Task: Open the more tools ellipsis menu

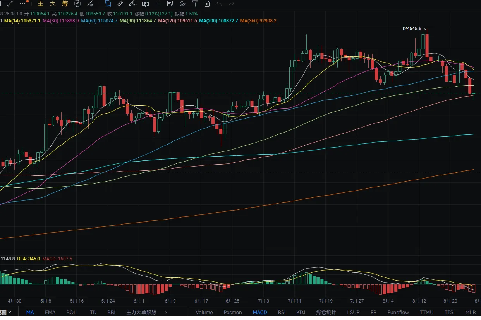Action: [23, 3]
